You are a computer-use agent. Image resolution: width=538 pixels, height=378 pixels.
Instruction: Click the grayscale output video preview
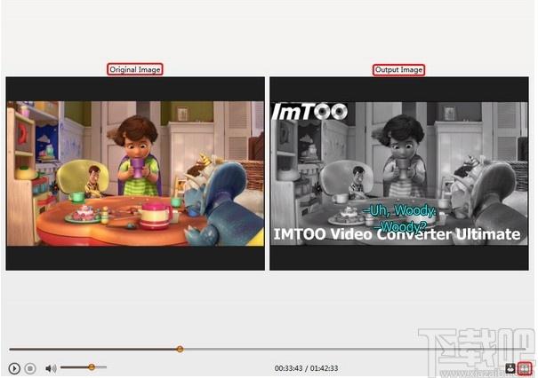[x=399, y=174]
